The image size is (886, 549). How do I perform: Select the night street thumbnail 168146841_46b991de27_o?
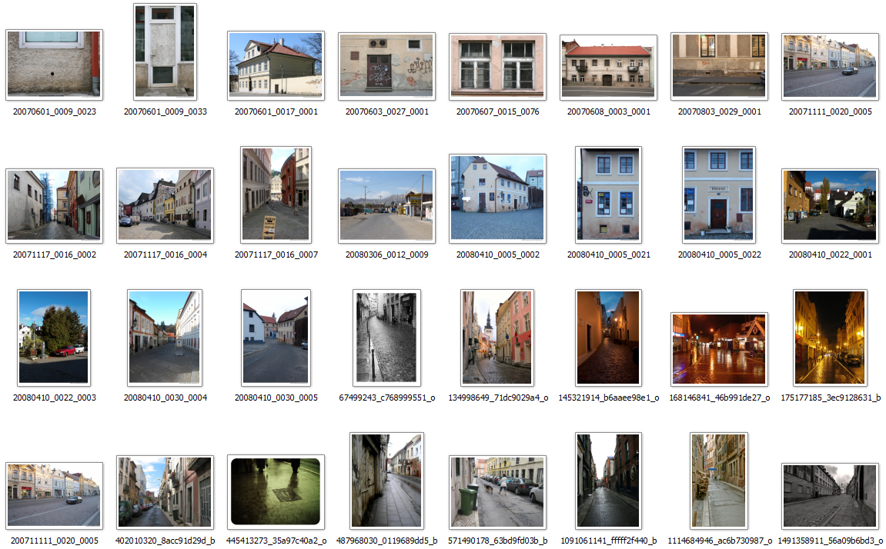(719, 349)
